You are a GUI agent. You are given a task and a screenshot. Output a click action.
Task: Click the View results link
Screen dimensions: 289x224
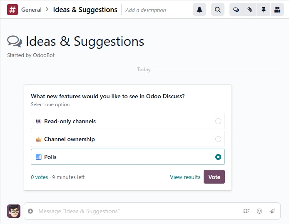point(185,177)
